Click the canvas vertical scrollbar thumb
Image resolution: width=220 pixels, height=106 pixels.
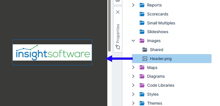[x=110, y=26]
